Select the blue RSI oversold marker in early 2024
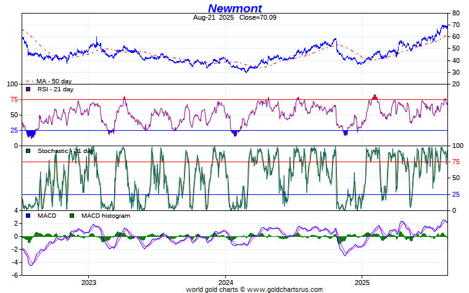Screen dimensions: 469x293 tap(234, 133)
